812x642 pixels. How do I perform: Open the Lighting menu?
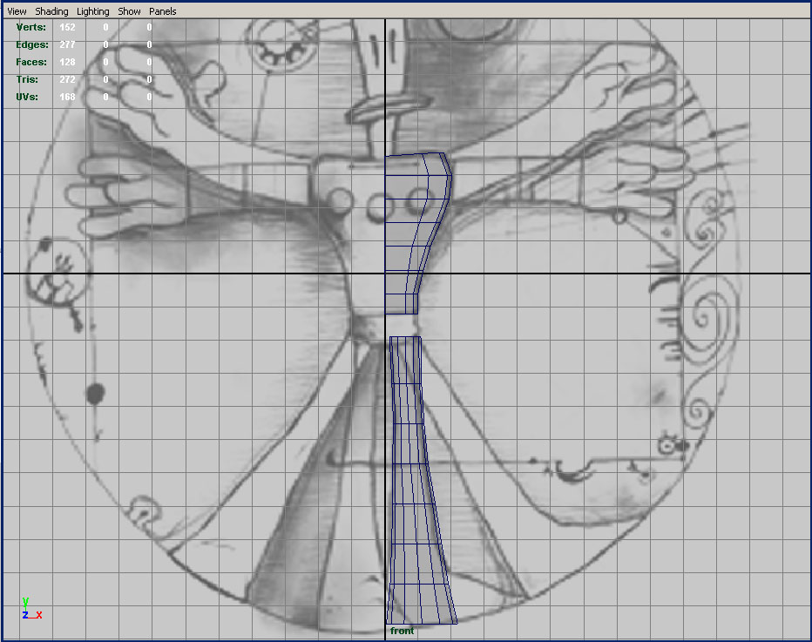pyautogui.click(x=92, y=11)
